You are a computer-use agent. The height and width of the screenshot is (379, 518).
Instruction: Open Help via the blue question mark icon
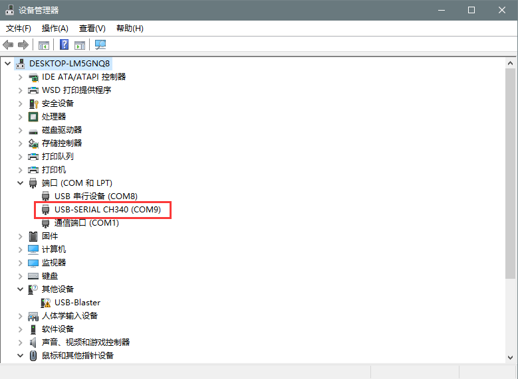click(x=65, y=45)
